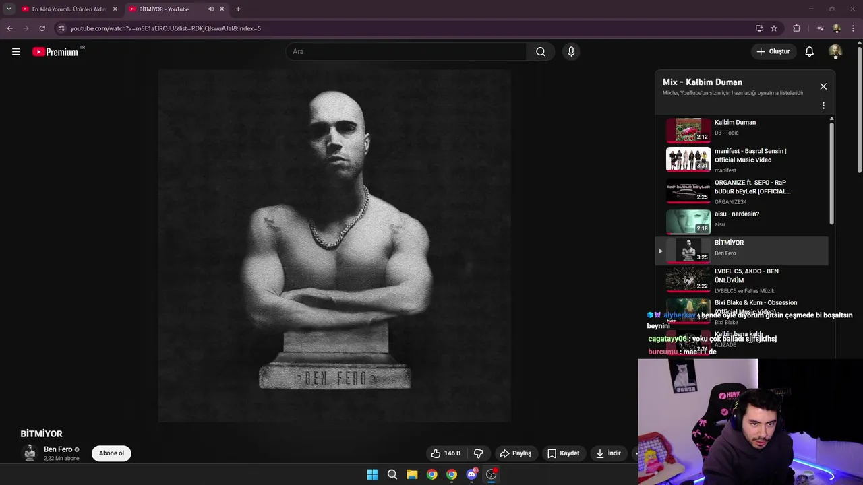This screenshot has height=485, width=863.
Task: Share the video via Paylaş
Action: (516, 453)
